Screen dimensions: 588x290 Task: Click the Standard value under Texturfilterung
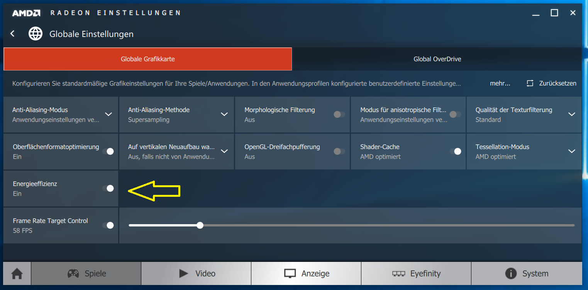tap(488, 120)
